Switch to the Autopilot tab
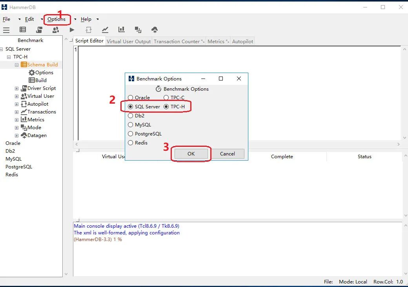Viewport: 408px width, 287px height. [x=242, y=41]
